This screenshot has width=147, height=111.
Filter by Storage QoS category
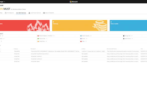pos(128,36)
